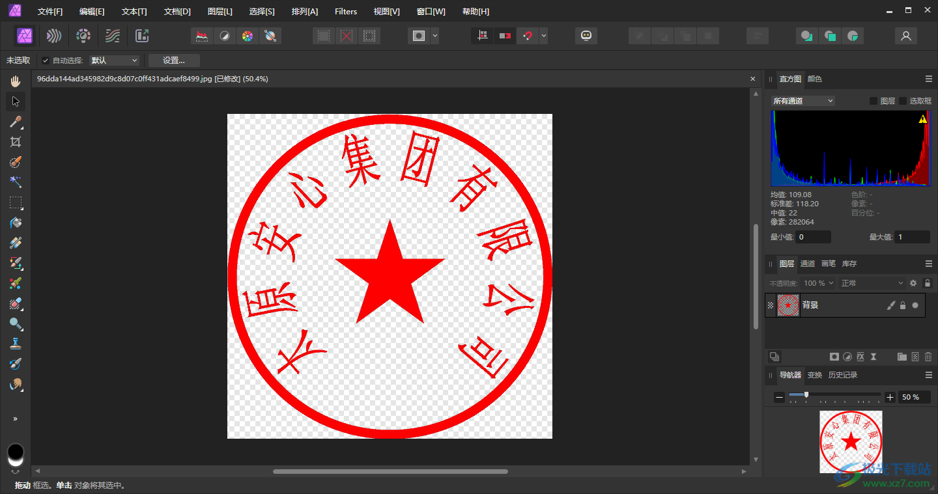Pick the Flood Select magic wand tool
This screenshot has height=494, width=938.
16,182
